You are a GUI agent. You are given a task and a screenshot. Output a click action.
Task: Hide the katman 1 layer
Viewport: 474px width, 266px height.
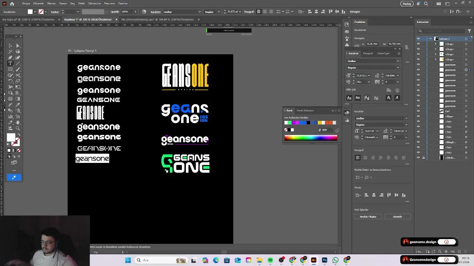point(418,39)
